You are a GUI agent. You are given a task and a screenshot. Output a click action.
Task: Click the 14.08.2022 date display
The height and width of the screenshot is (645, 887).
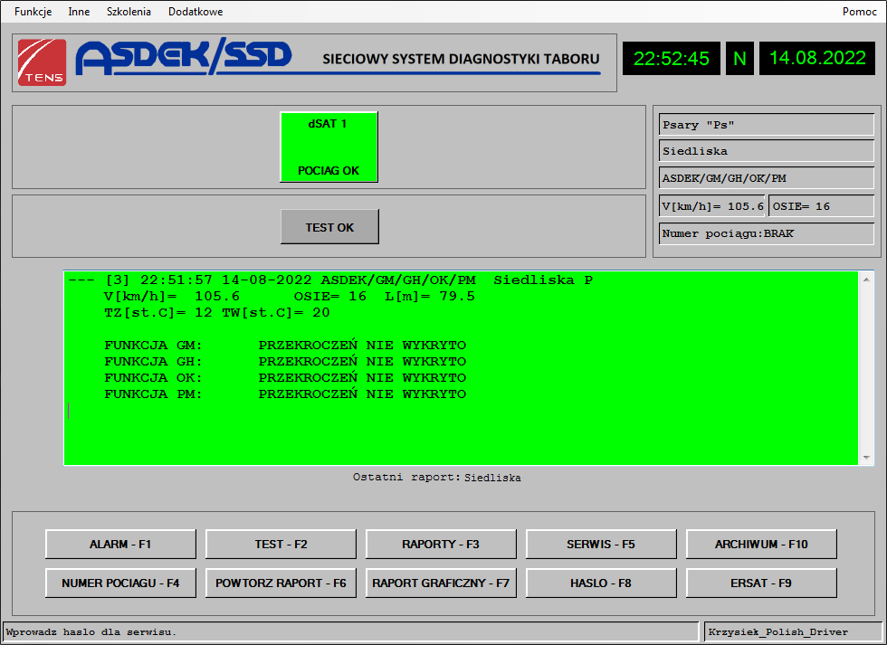tap(817, 58)
